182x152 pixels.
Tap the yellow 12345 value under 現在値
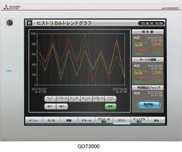pyautogui.click(x=156, y=44)
